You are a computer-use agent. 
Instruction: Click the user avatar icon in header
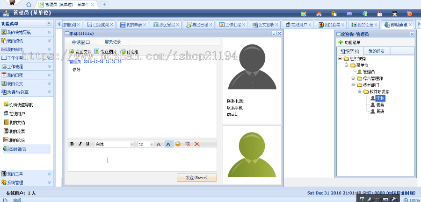(394, 14)
